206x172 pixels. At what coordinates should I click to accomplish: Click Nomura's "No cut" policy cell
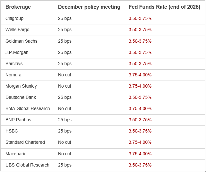64,75
